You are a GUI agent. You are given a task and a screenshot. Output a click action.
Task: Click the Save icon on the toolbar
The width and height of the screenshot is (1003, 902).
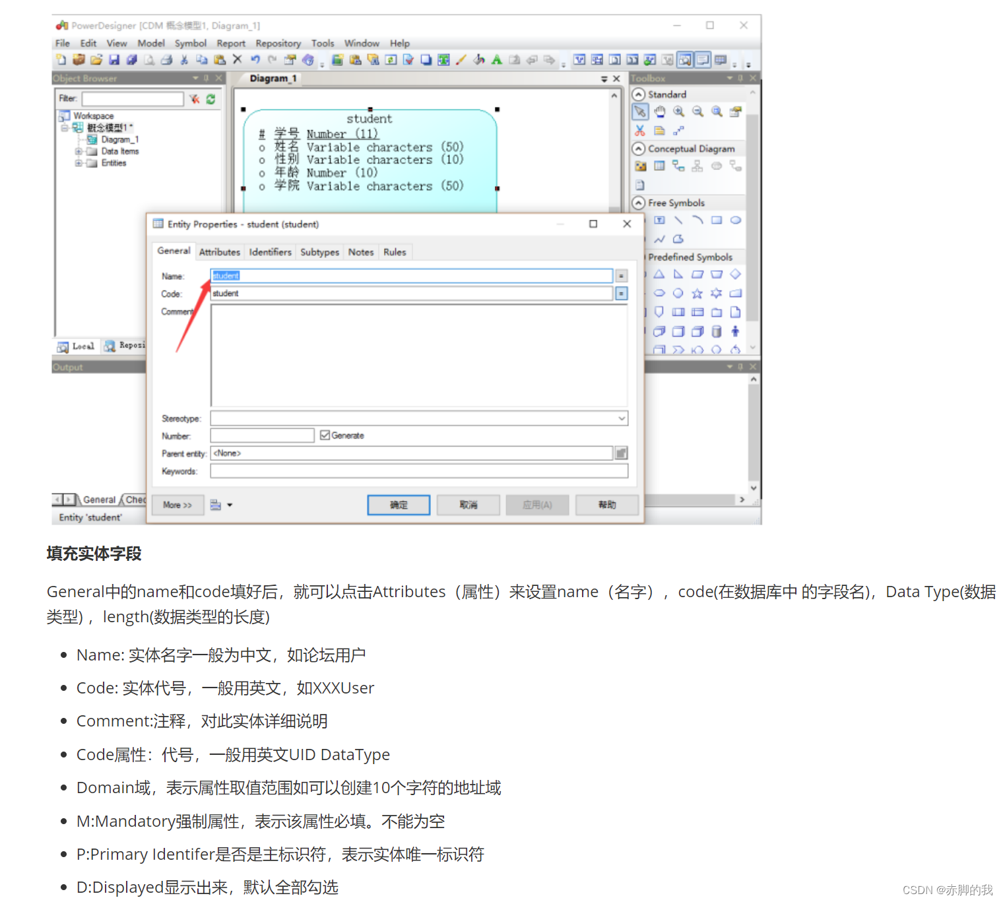tap(114, 59)
